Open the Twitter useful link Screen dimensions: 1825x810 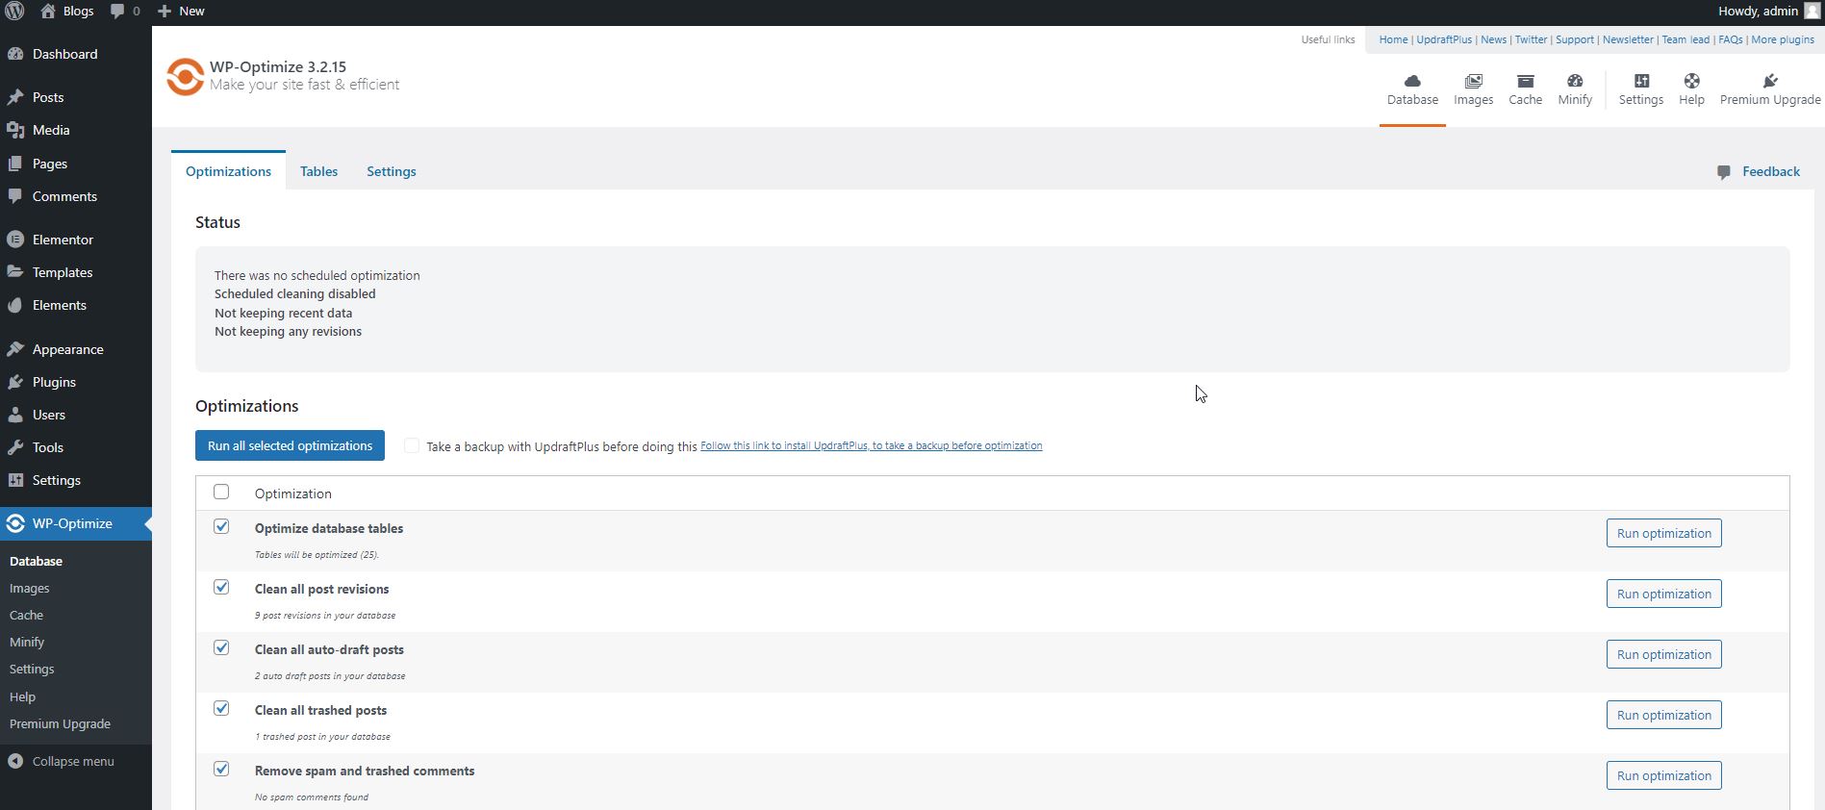(1531, 39)
